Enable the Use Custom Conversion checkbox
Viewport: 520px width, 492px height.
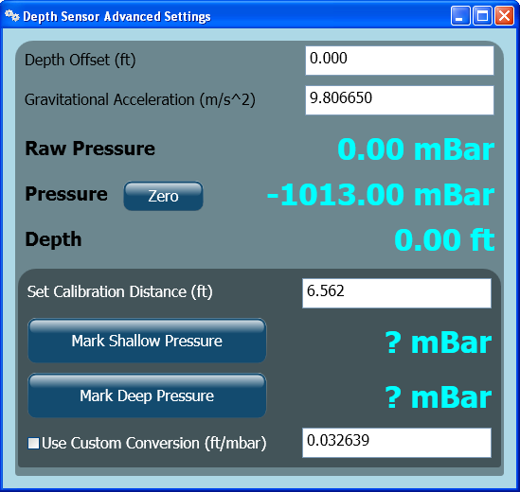[33, 444]
